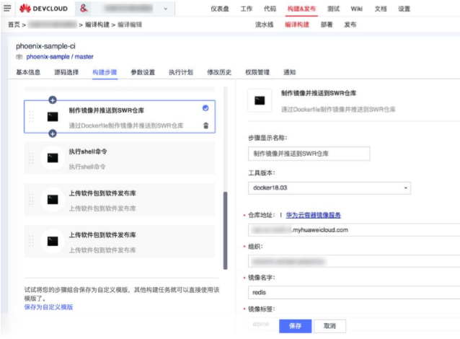Screen dimensions: 460x339
Task: Switch to the 源码选择 tab
Action: (66, 72)
